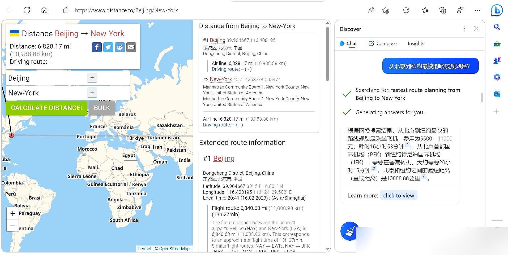The height and width of the screenshot is (255, 508).
Task: Open the #1 Beijing link in distance list
Action: point(217,40)
